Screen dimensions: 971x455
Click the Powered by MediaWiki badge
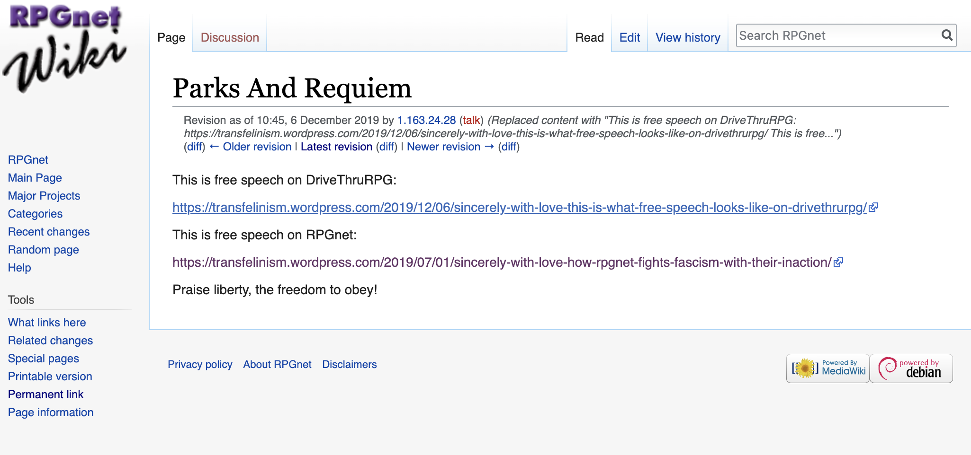(828, 368)
